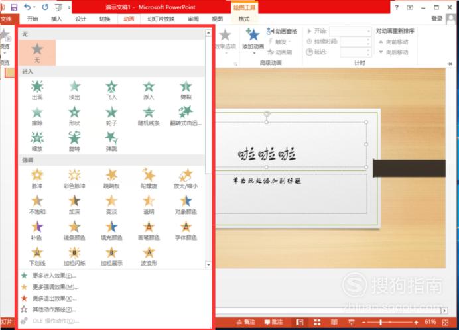Apply the 缩放 zoom animation
Screen dimensions: 459x330
(37, 142)
